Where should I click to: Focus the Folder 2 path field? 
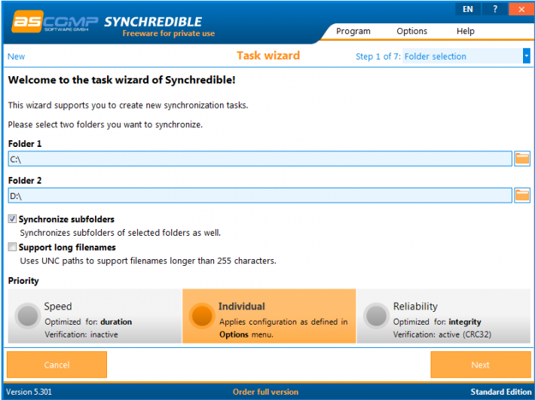(260, 195)
